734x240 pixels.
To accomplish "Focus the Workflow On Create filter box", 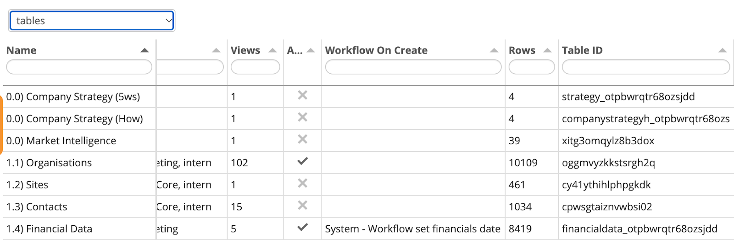I will [413, 67].
